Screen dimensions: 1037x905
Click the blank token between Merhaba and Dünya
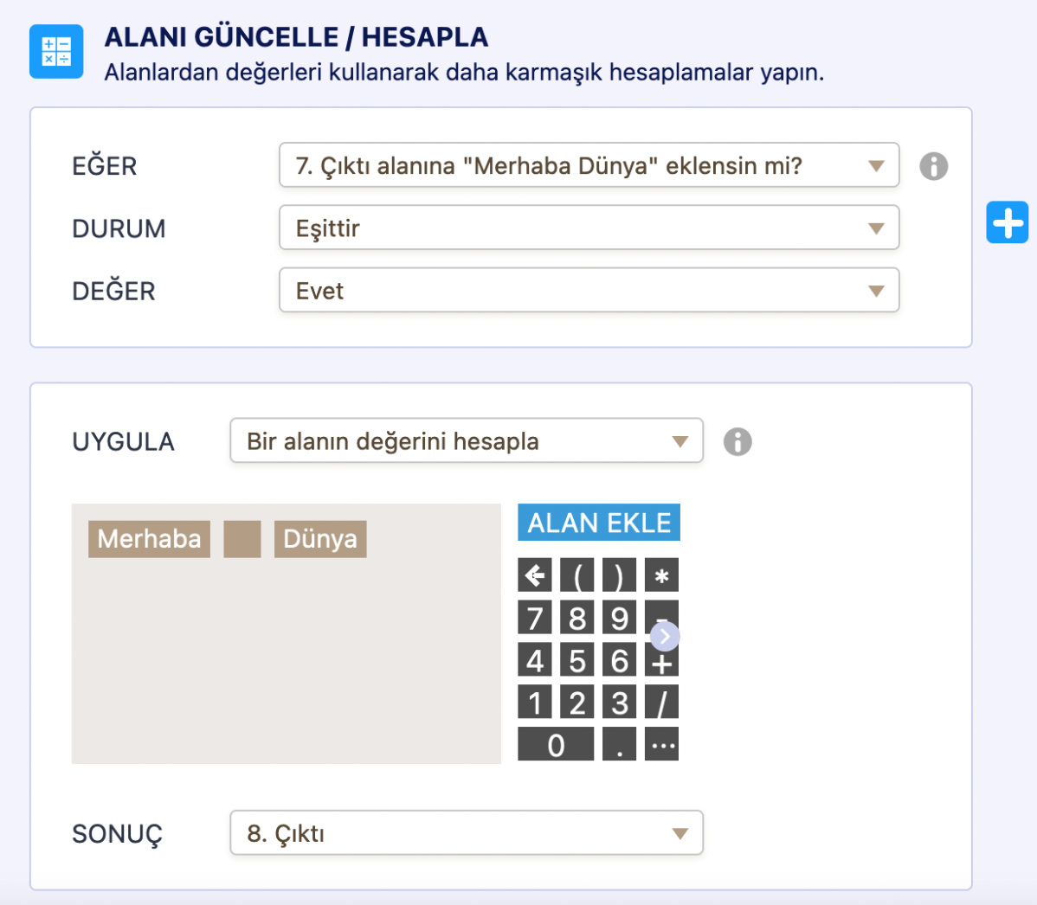[242, 539]
